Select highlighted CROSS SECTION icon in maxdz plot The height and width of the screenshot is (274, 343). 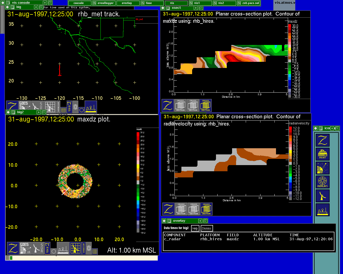pyautogui.click(x=206, y=105)
